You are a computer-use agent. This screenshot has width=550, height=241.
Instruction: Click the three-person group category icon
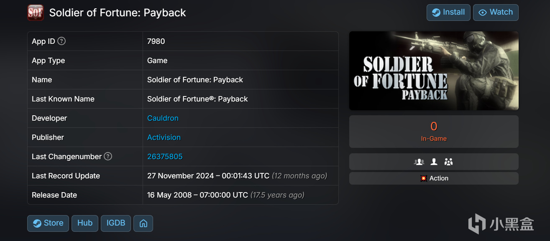448,162
